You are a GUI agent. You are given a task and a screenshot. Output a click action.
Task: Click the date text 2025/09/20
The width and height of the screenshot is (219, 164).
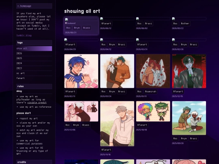pos(178,143)
